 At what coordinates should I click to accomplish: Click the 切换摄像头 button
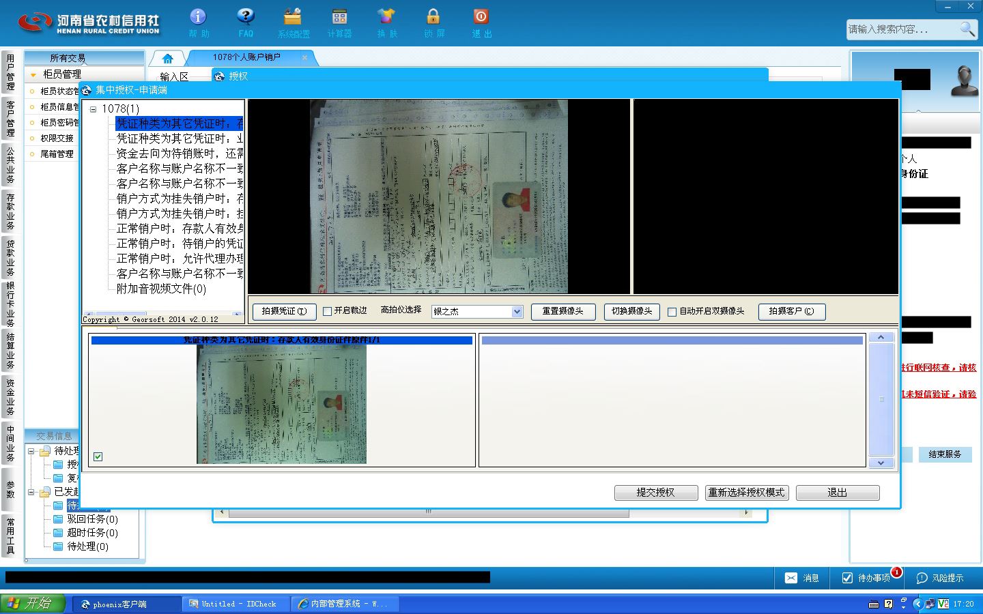pyautogui.click(x=631, y=311)
